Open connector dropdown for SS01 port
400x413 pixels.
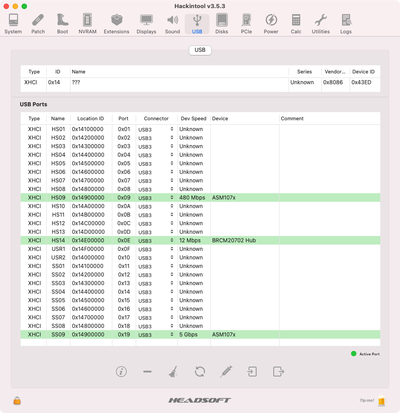[x=156, y=266]
